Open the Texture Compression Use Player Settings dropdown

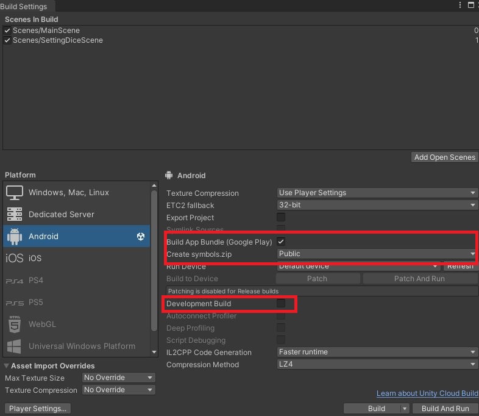pos(377,193)
